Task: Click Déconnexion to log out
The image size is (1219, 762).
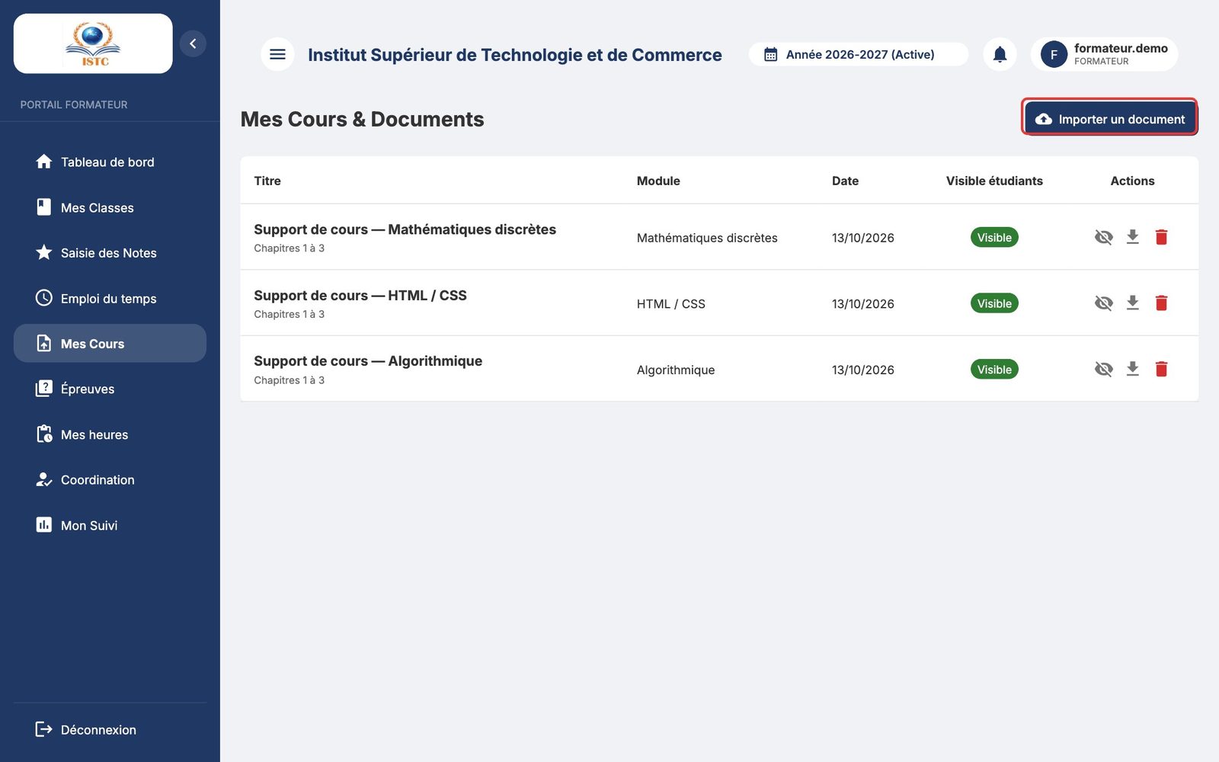Action: pos(110,729)
